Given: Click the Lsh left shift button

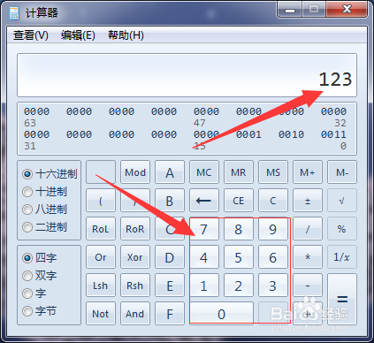Looking at the screenshot, I should pyautogui.click(x=101, y=286).
